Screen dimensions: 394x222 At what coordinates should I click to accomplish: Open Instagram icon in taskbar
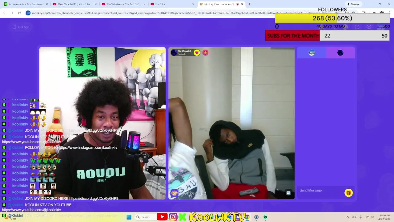[x=173, y=217]
